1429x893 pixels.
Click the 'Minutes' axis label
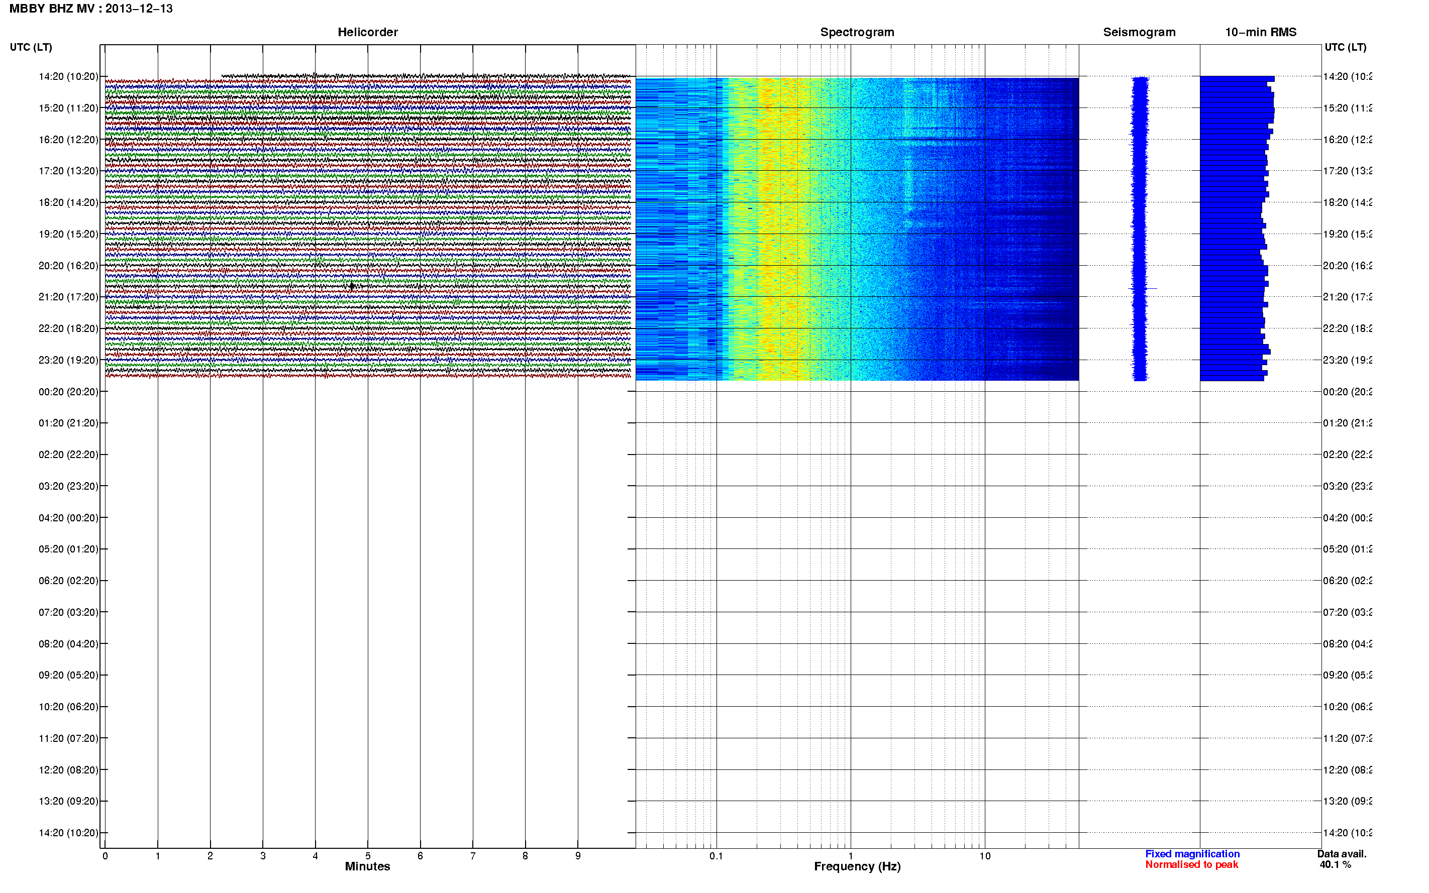coord(367,866)
